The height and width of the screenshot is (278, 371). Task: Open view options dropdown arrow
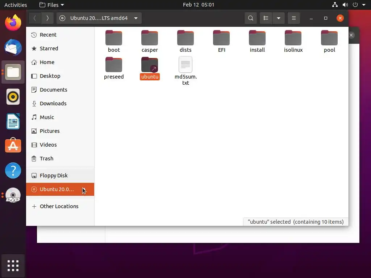(279, 18)
